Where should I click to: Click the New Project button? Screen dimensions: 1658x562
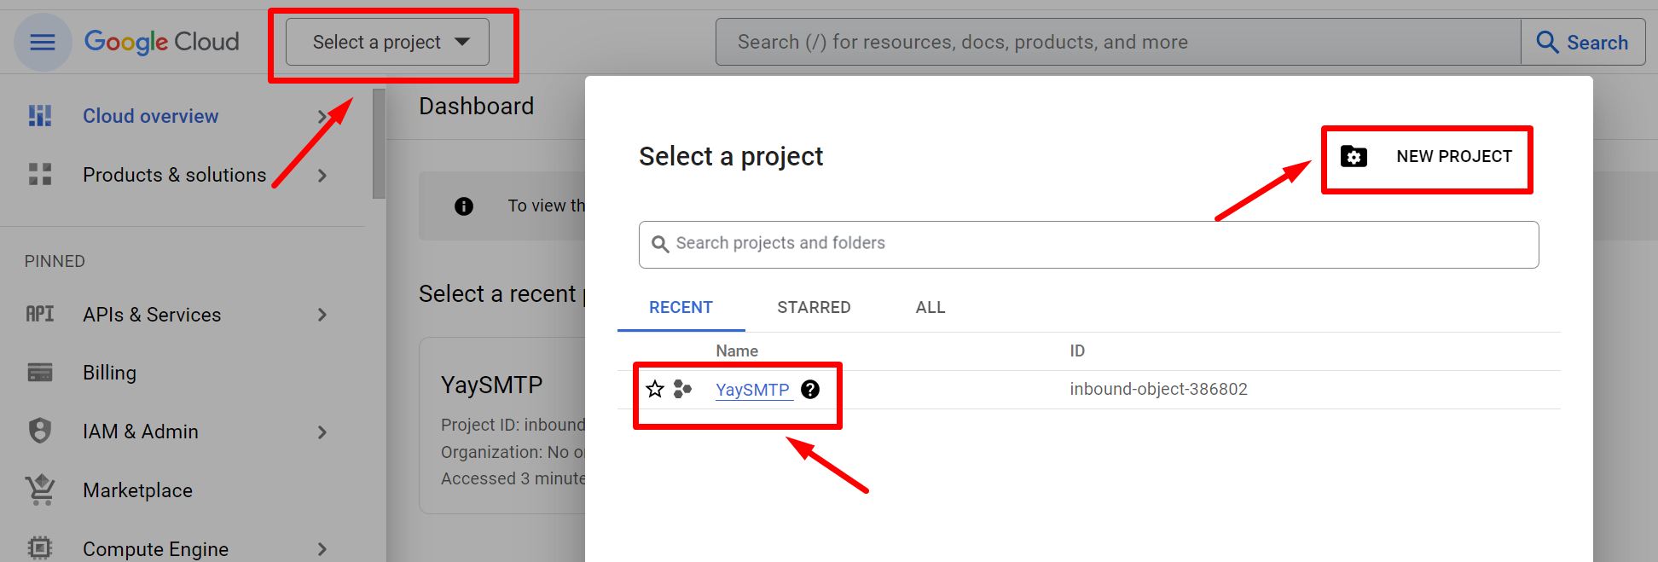coord(1427,157)
